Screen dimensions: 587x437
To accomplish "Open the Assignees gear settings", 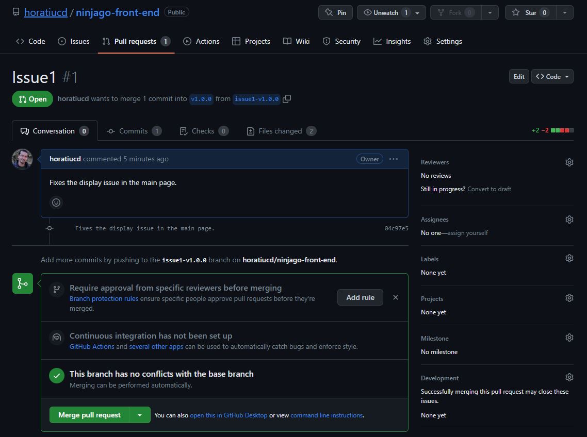I will (x=569, y=220).
